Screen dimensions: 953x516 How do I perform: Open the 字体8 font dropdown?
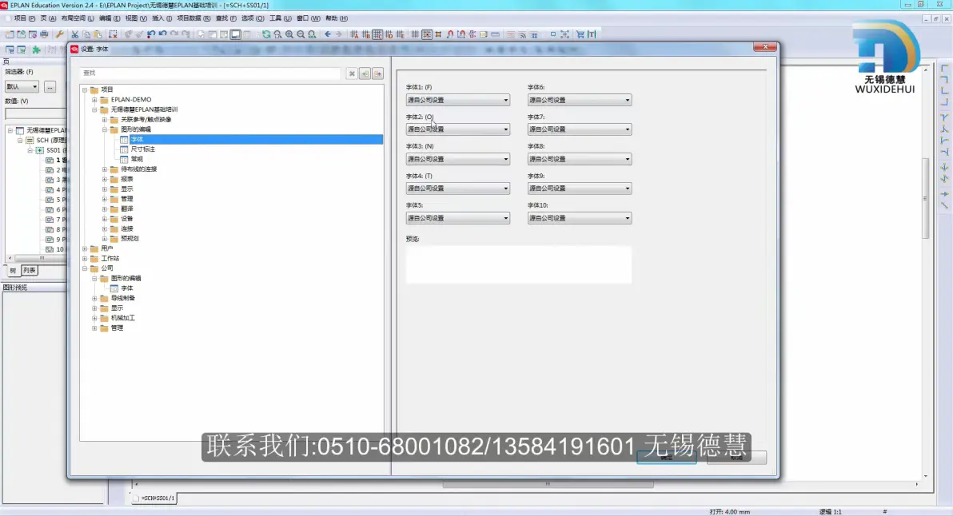tap(579, 159)
